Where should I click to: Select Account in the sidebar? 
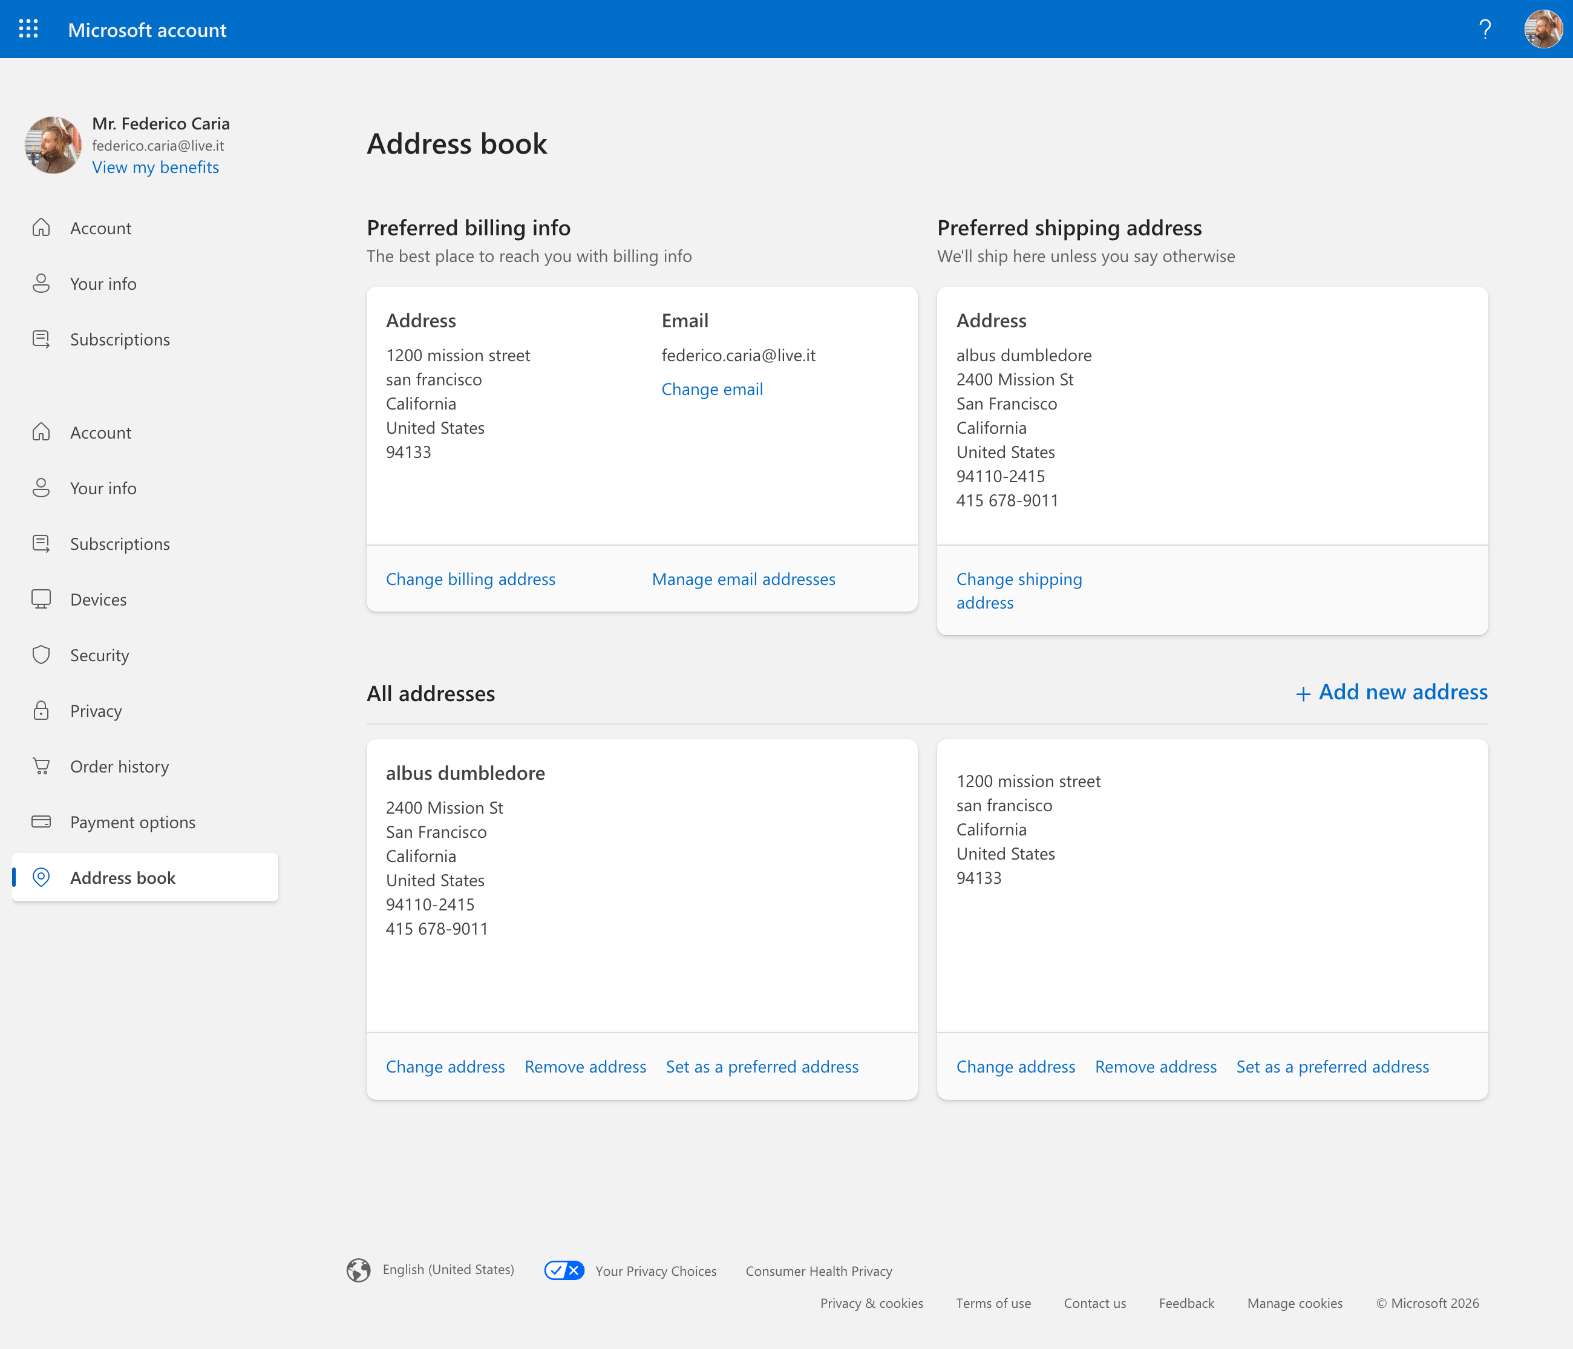[x=100, y=227]
